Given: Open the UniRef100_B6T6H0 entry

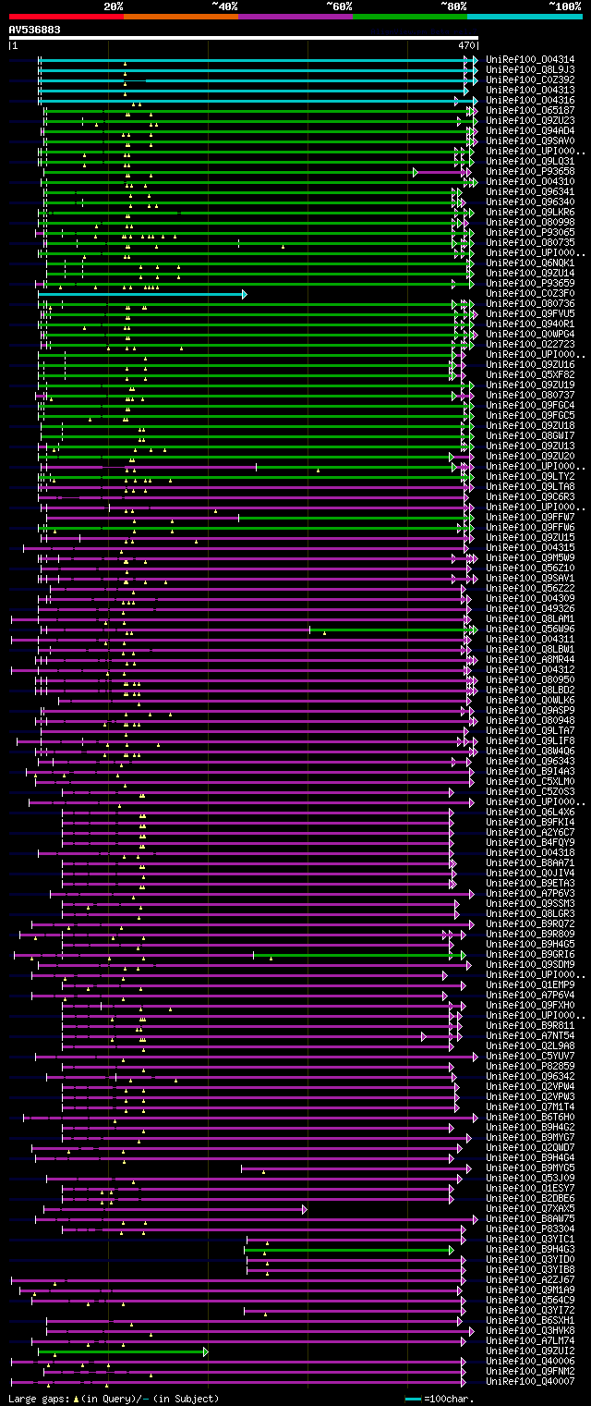Looking at the screenshot, I should tap(531, 1118).
